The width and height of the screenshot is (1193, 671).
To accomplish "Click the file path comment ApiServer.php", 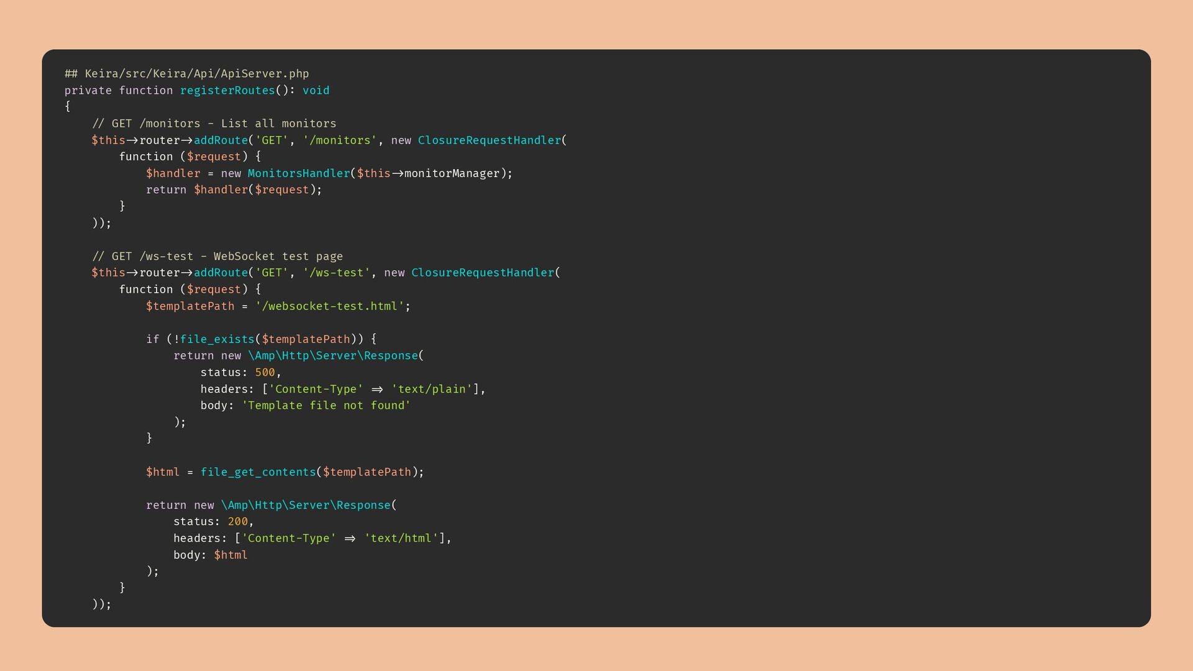I will (186, 74).
